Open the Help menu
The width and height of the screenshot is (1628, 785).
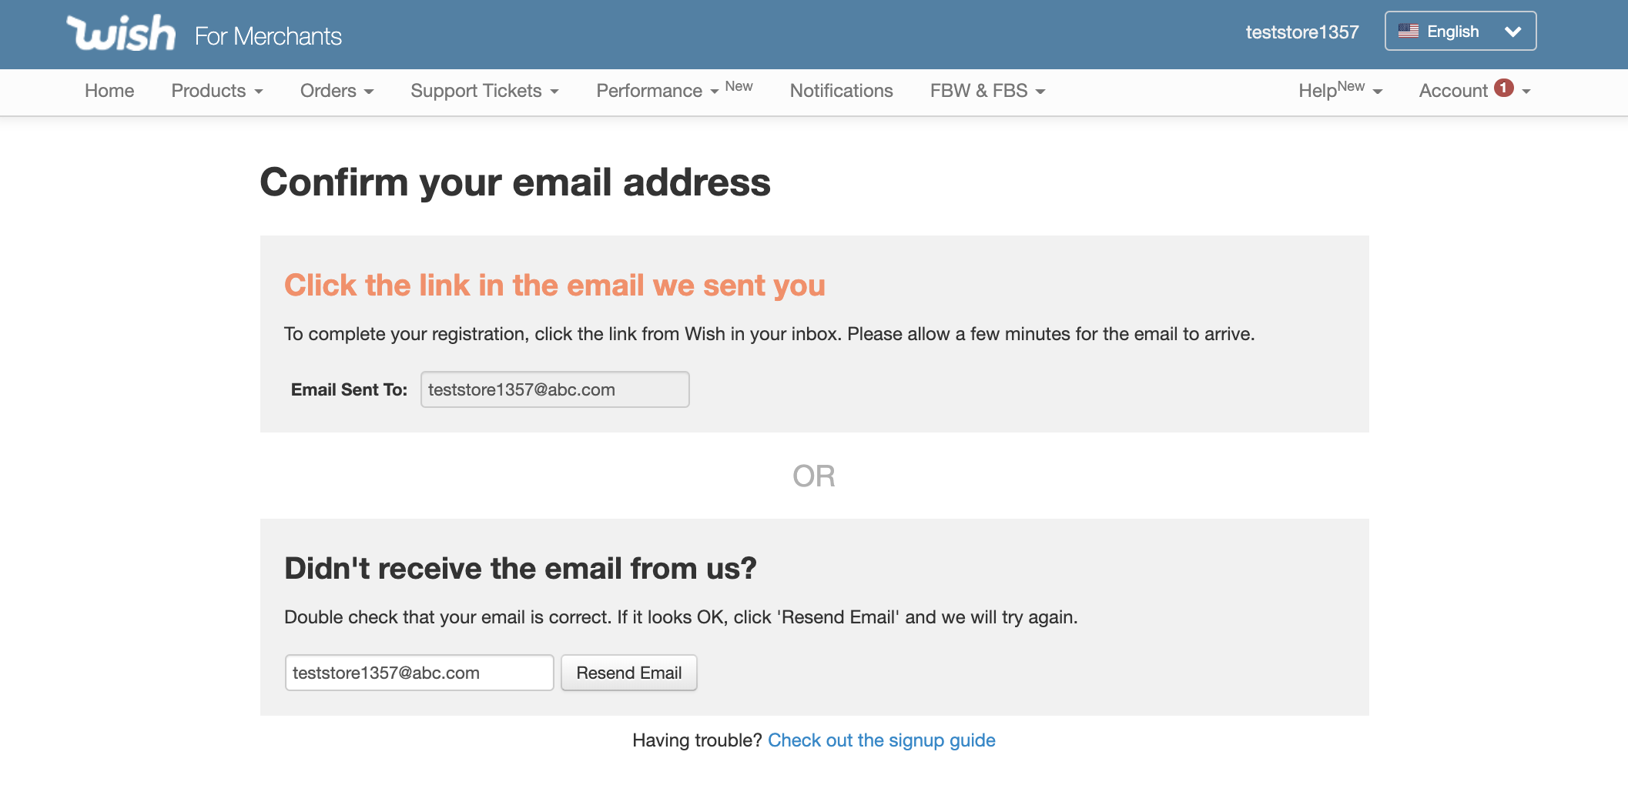coord(1341,91)
